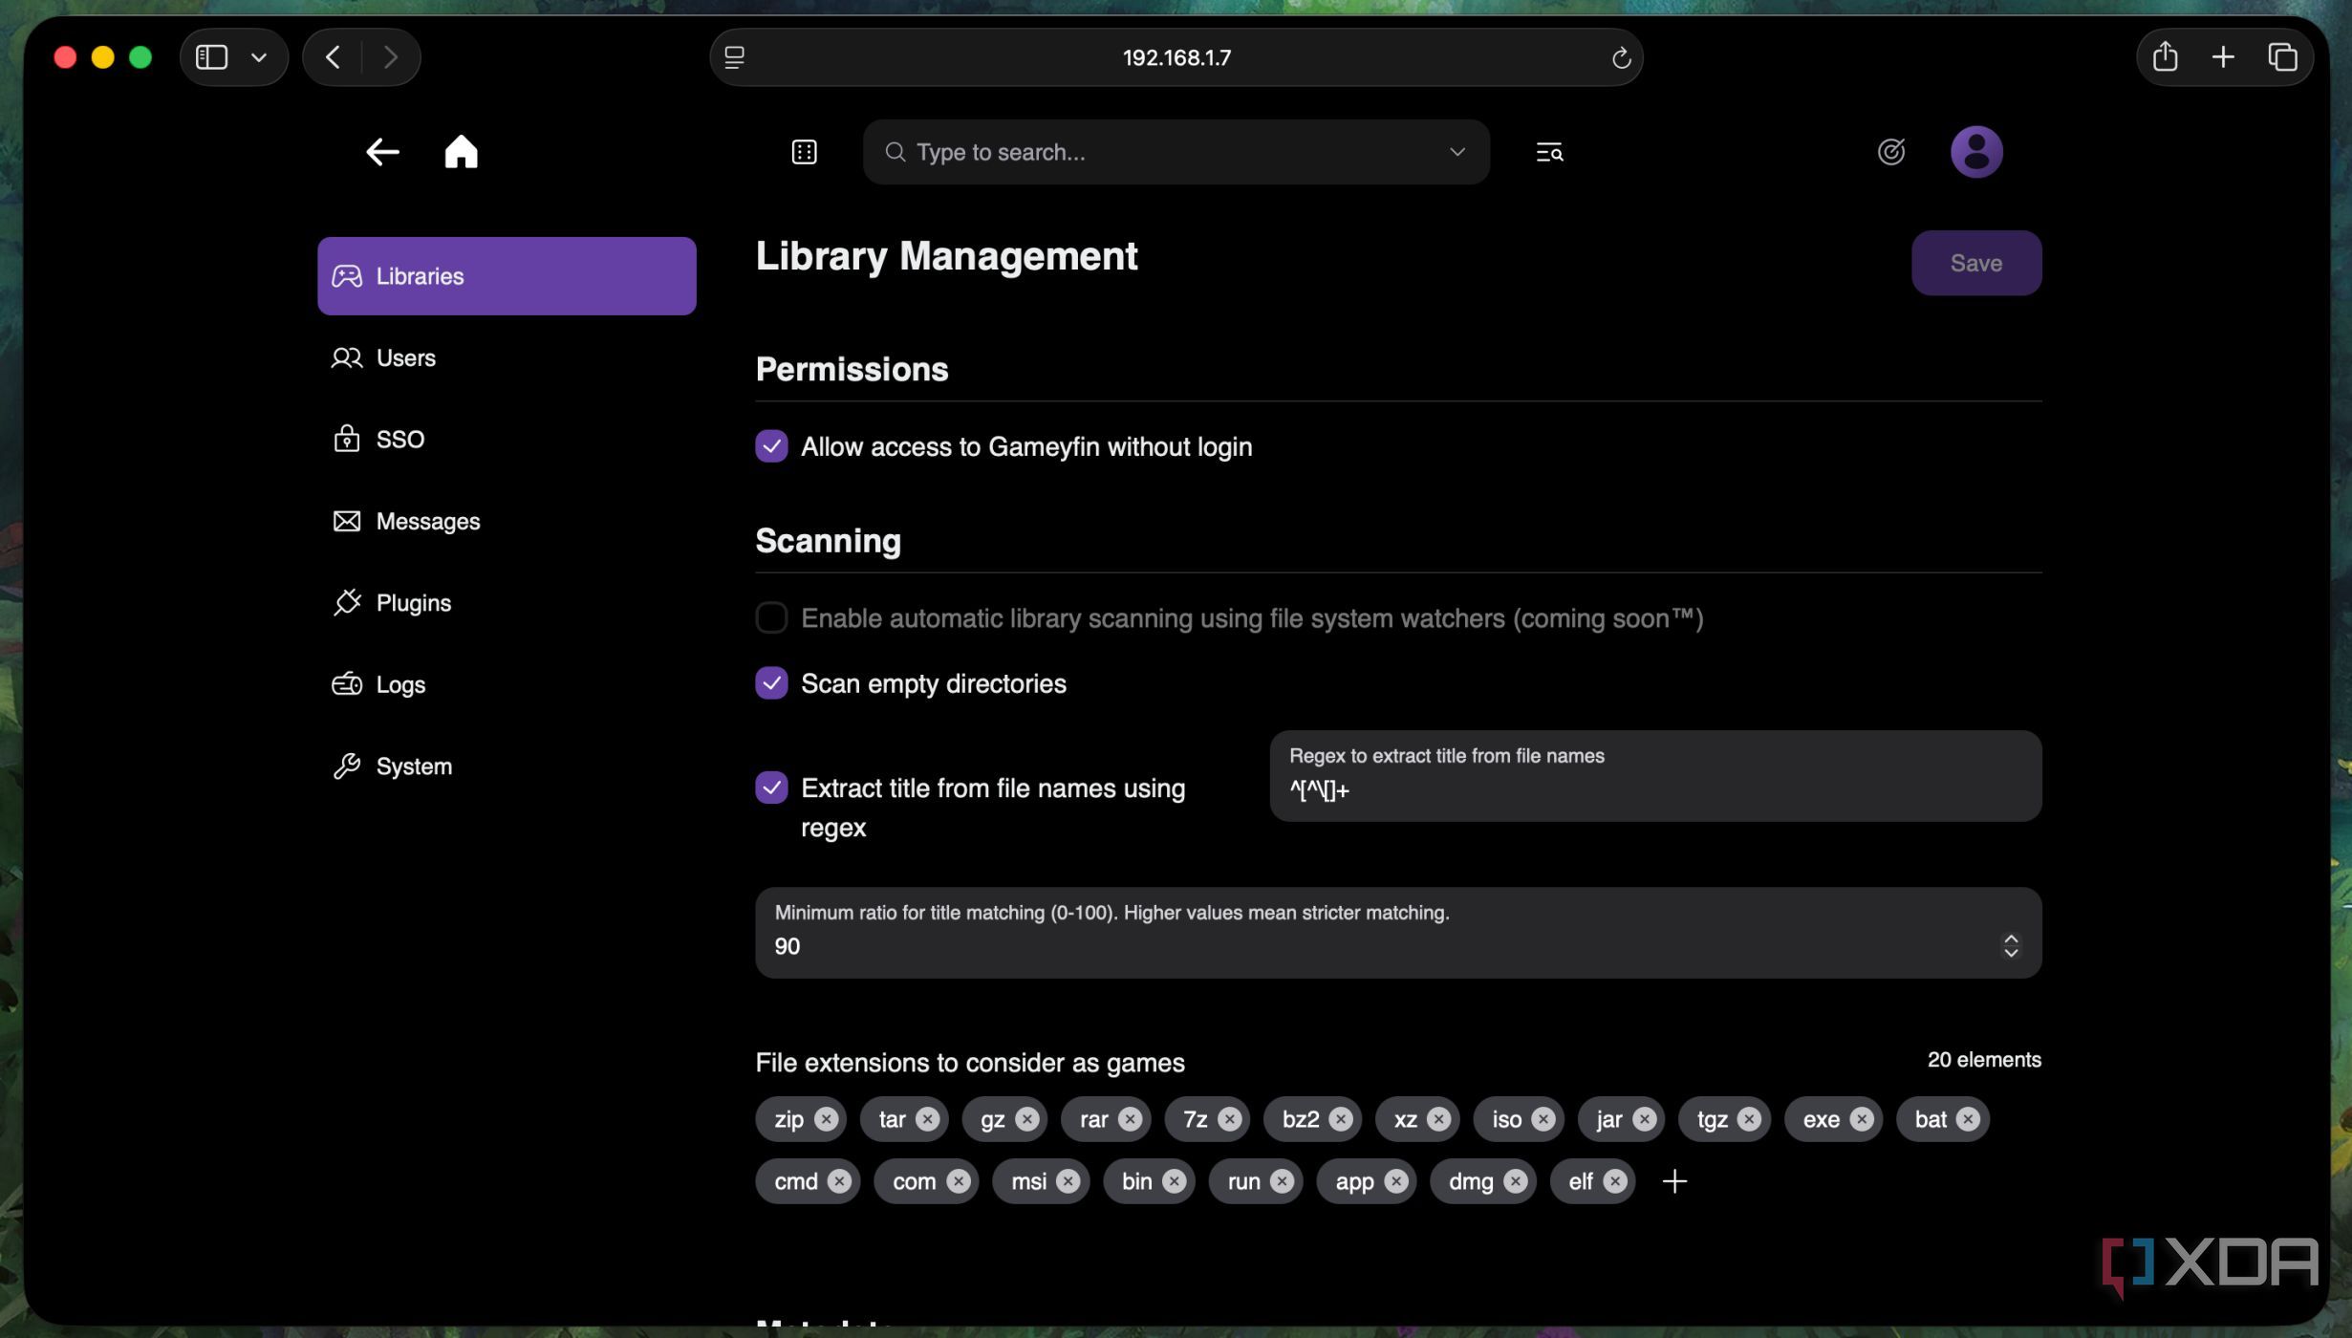Uncheck Allow access to Gameyfin without login
Screen dimensions: 2352x1338
coord(771,446)
